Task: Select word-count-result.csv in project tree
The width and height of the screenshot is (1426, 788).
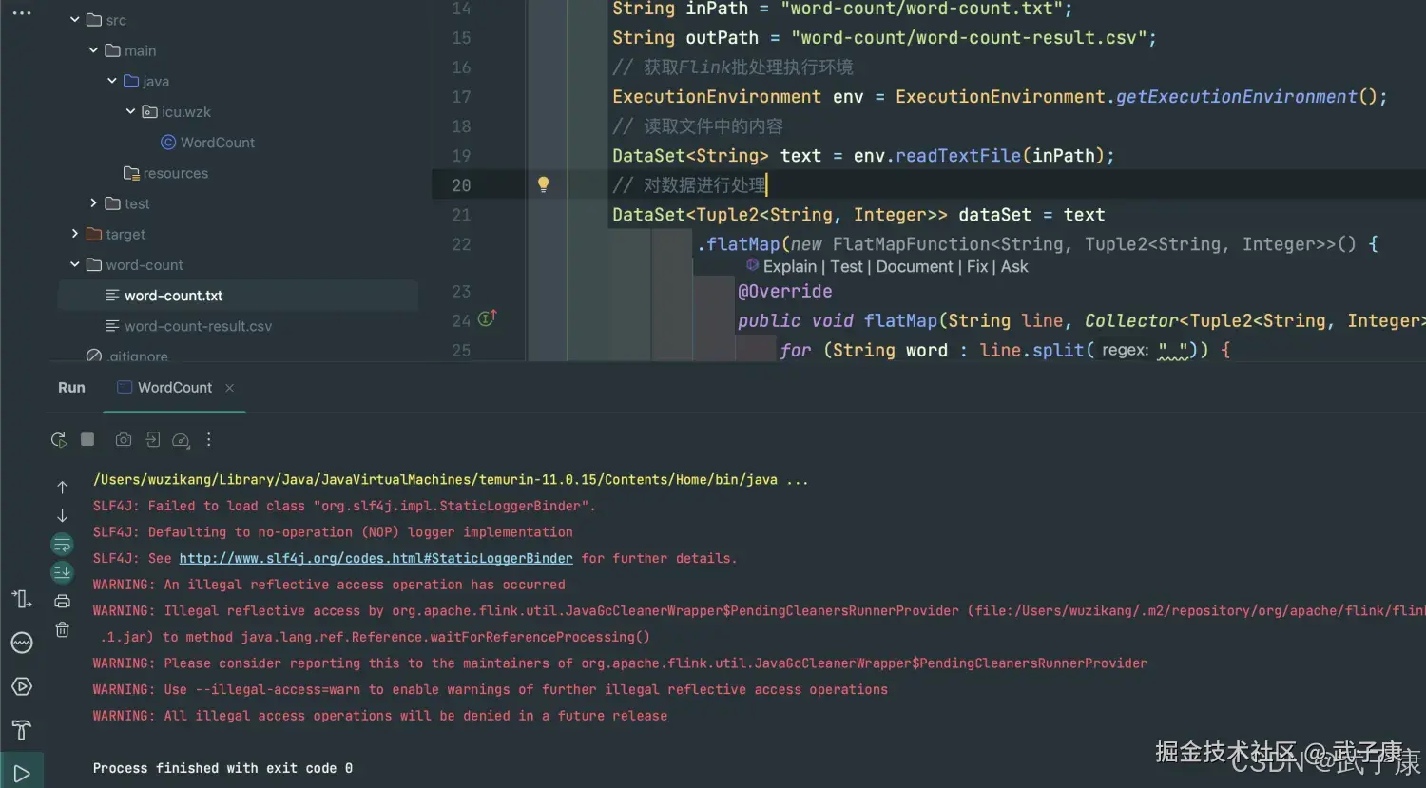Action: (x=198, y=326)
